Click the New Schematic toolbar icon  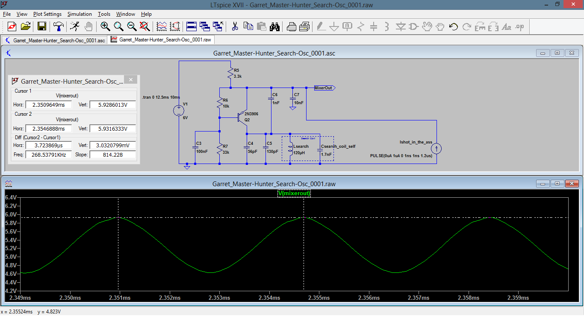point(12,26)
